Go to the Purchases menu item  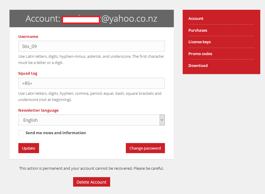(198, 30)
